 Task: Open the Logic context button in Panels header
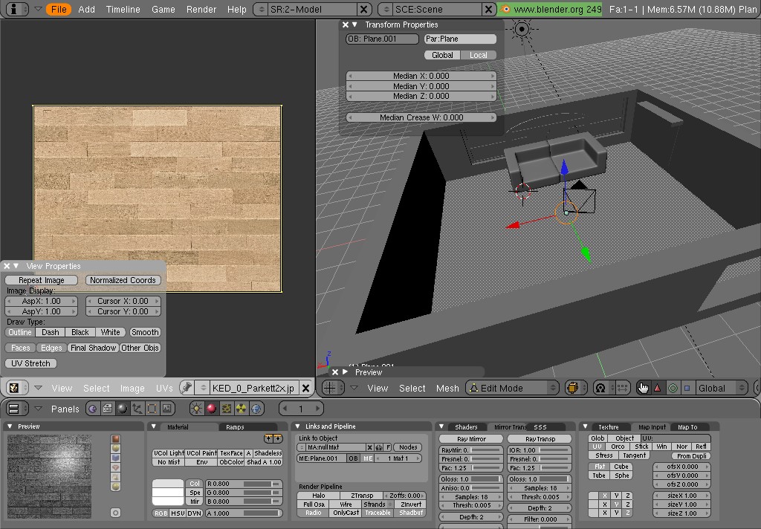[92, 409]
